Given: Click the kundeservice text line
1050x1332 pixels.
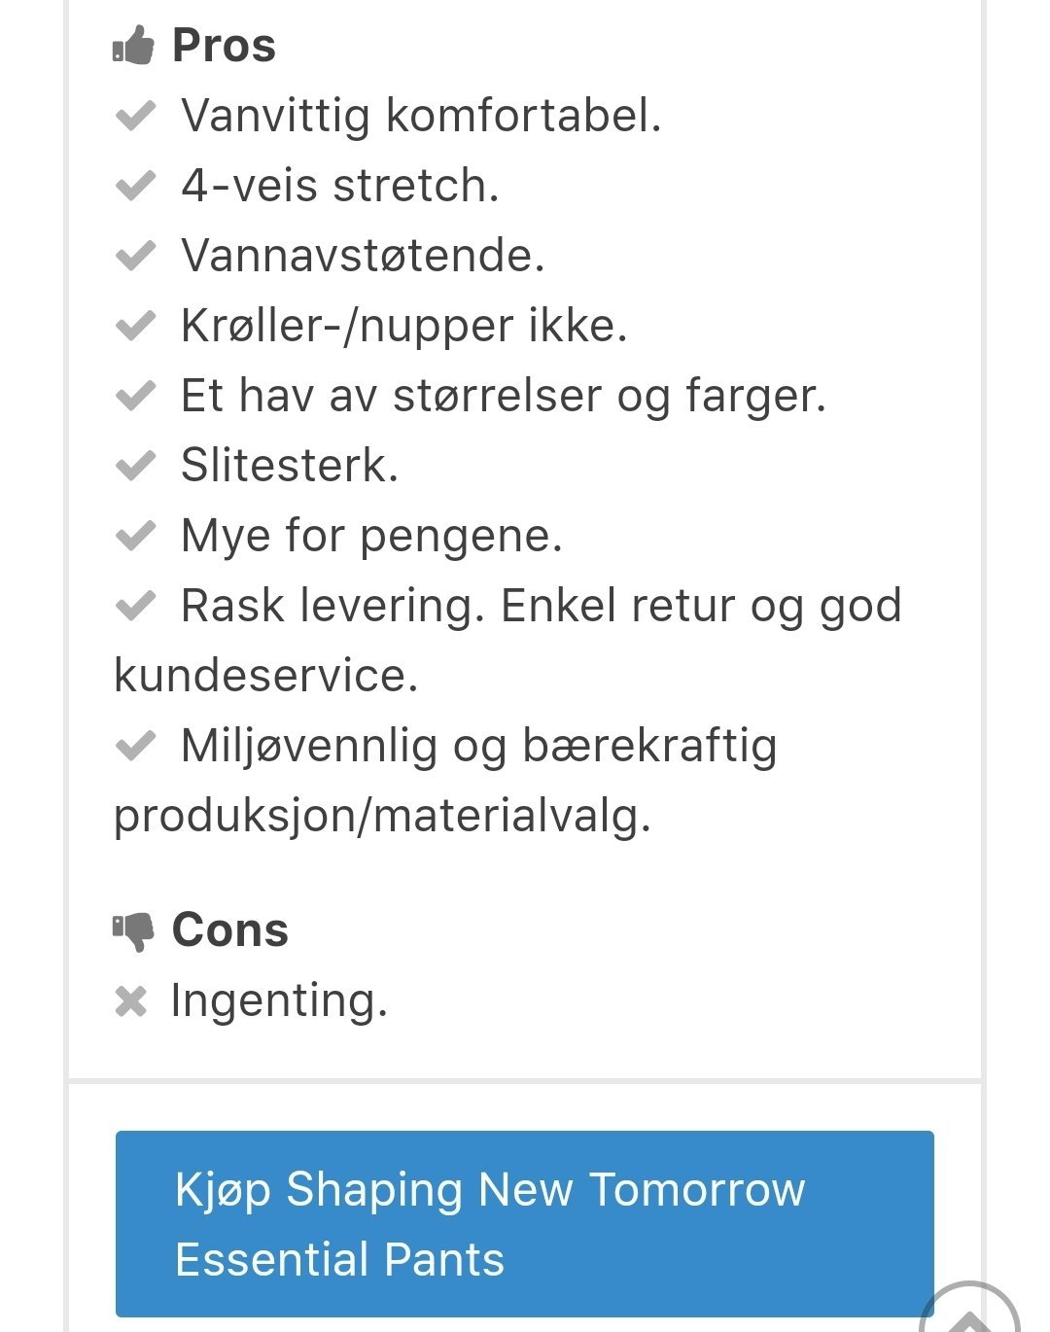Looking at the screenshot, I should 265,676.
